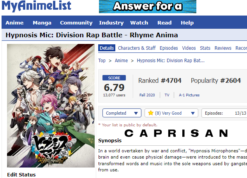The image size is (247, 178).
Task: Click the Rhyme Anima page title
Action: point(92,35)
